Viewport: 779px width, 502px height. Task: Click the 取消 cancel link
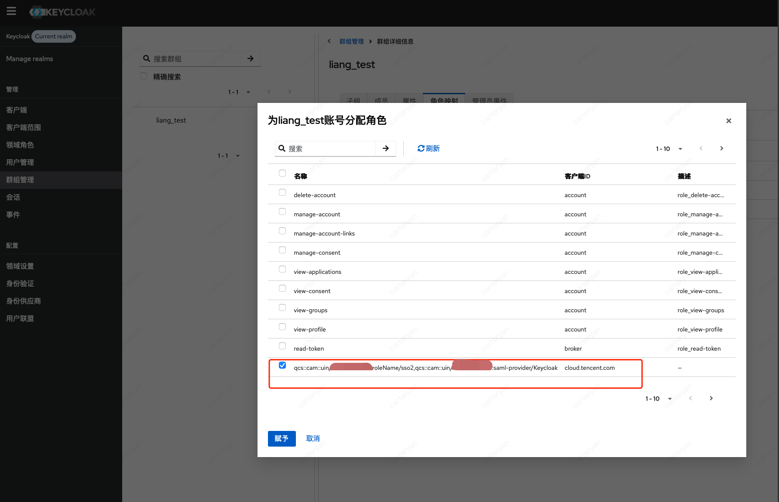pyautogui.click(x=313, y=439)
